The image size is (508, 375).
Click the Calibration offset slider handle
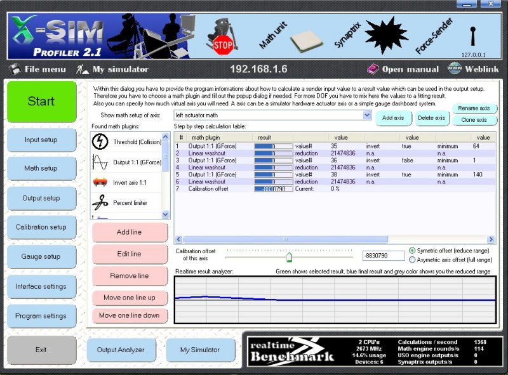tap(289, 257)
